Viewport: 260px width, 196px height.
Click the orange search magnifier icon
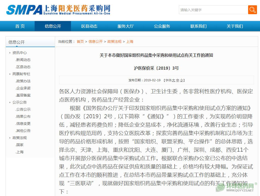[252, 10]
